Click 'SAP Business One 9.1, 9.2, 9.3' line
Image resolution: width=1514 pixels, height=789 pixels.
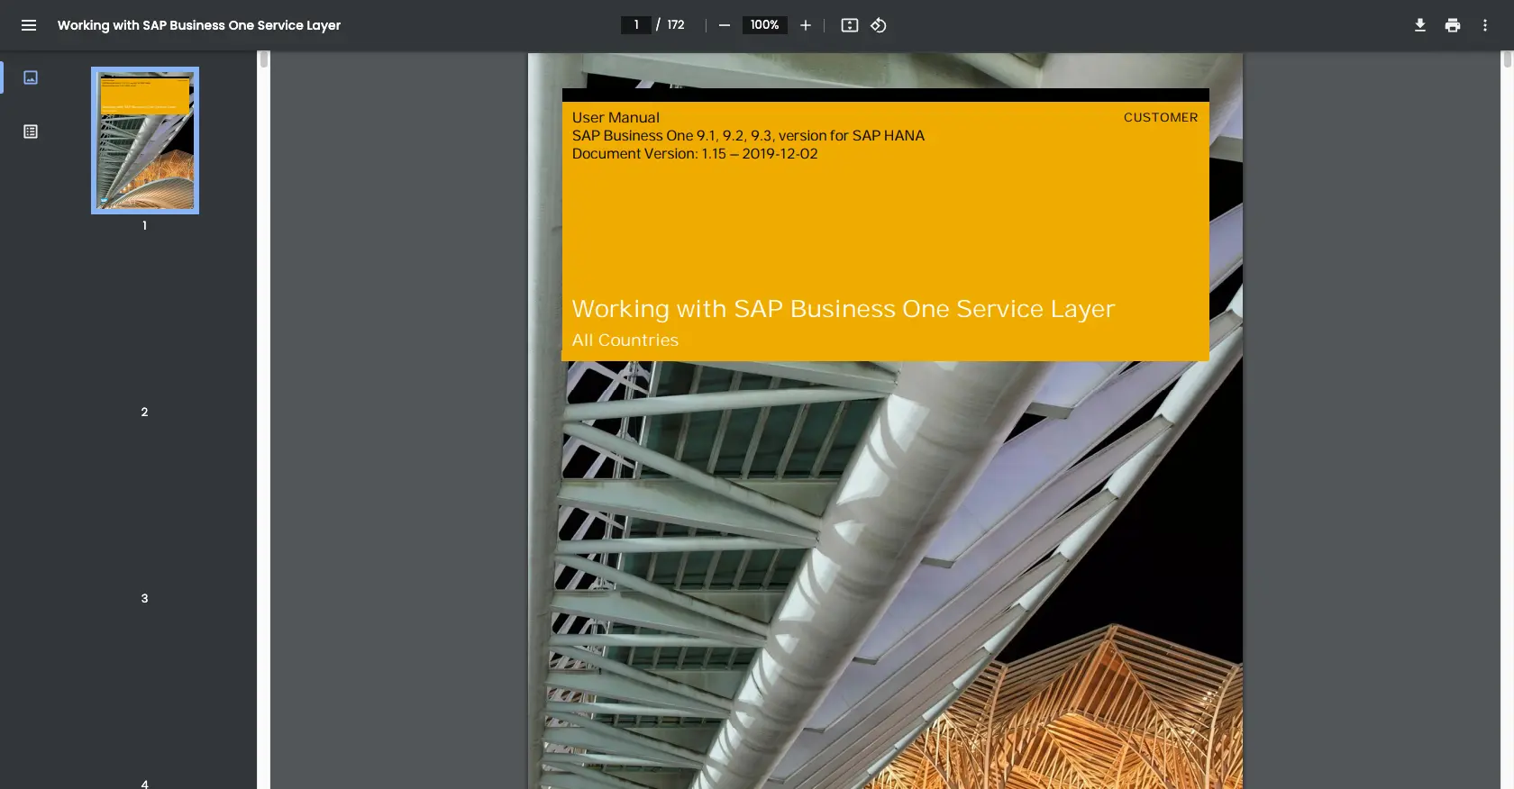(x=748, y=135)
